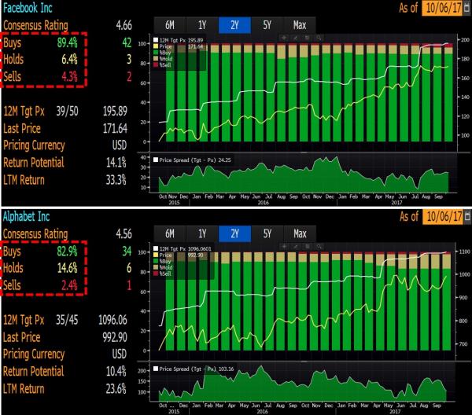This screenshot has width=472, height=415.
Task: Click the crosshair icon in Facebook chart toolbar
Action: coord(284,38)
